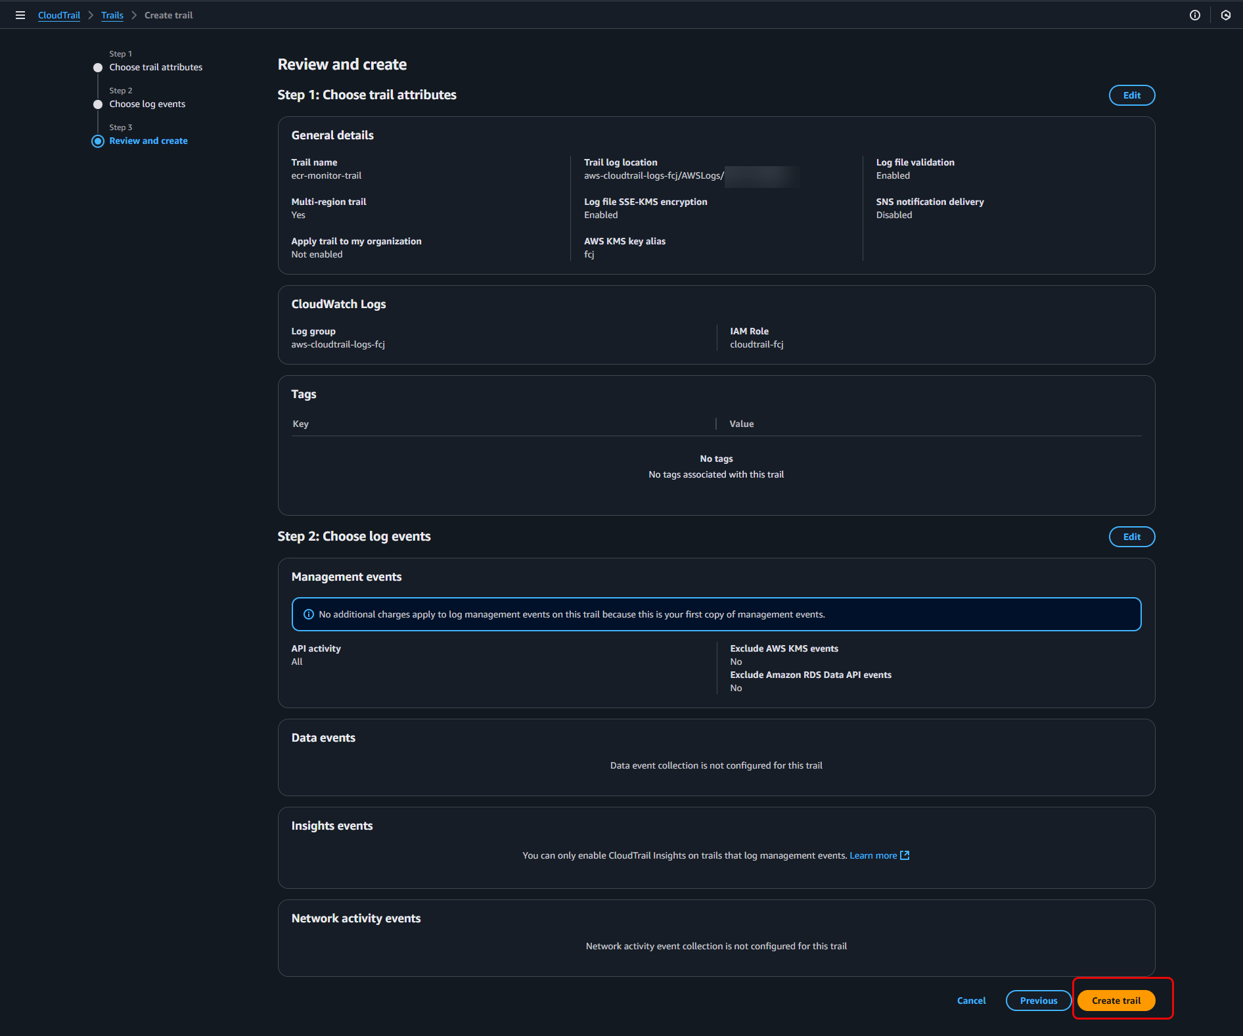Image resolution: width=1243 pixels, height=1036 pixels.
Task: Click the hexagon icon at top right
Action: coord(1225,15)
